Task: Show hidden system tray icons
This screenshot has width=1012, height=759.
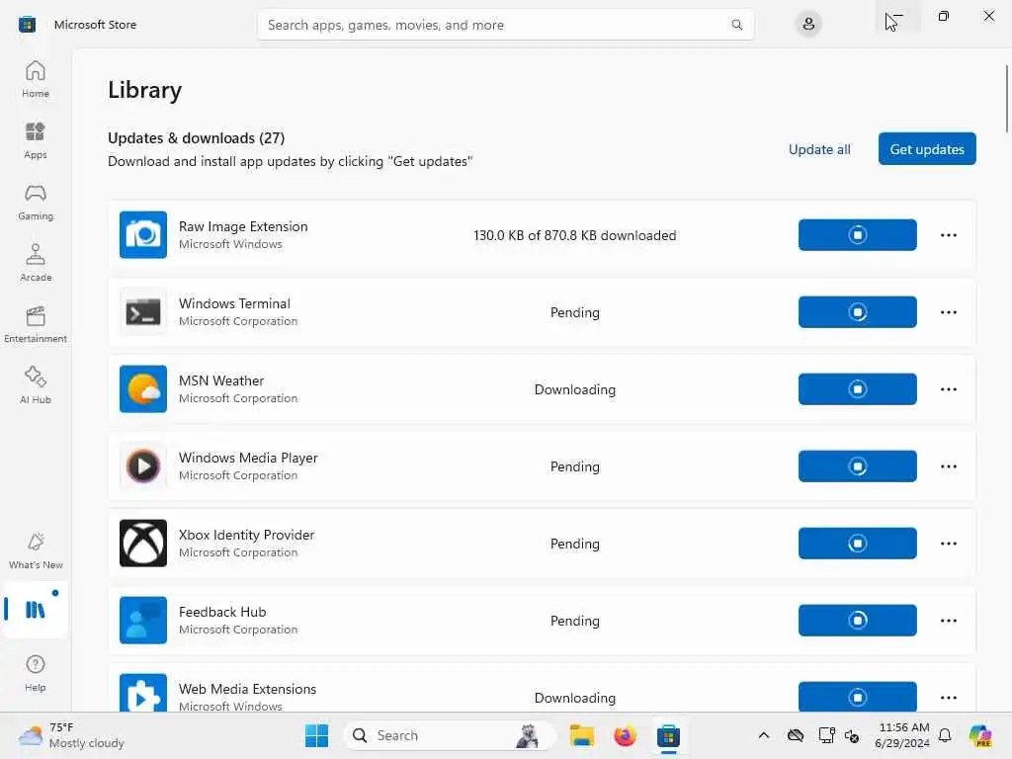Action: click(x=764, y=735)
